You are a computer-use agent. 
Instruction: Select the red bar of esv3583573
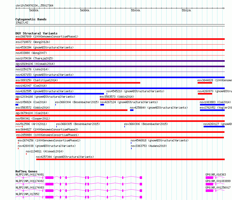tap(152, 99)
